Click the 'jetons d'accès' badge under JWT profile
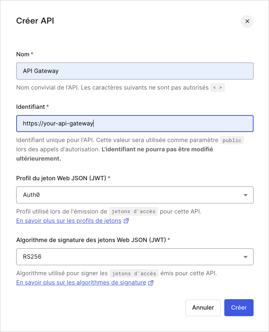 pyautogui.click(x=133, y=211)
